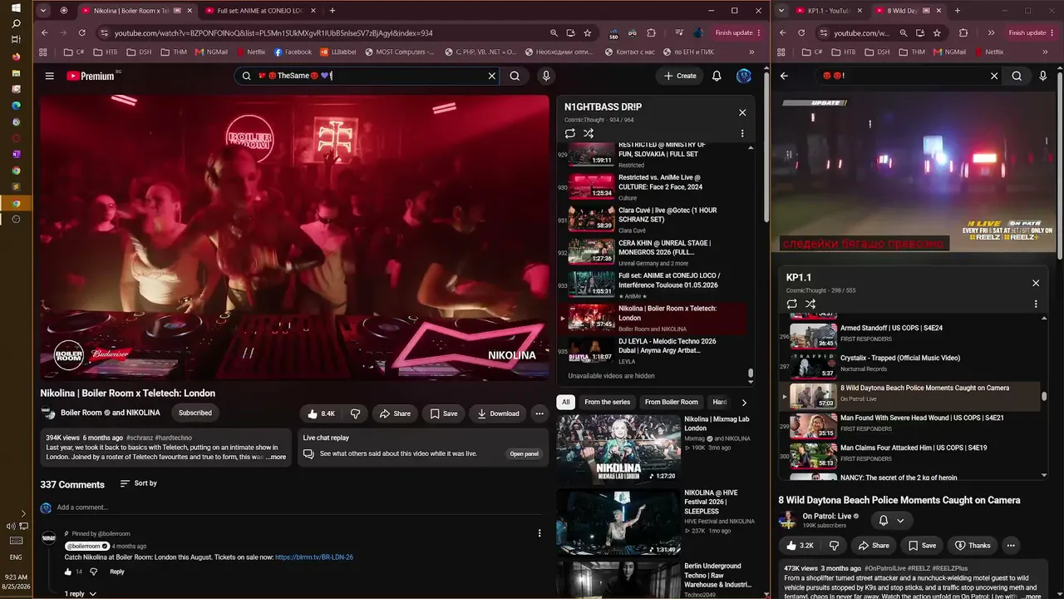Download the Nikolina Boiler Room video
Image resolution: width=1064 pixels, height=599 pixels.
coord(498,413)
